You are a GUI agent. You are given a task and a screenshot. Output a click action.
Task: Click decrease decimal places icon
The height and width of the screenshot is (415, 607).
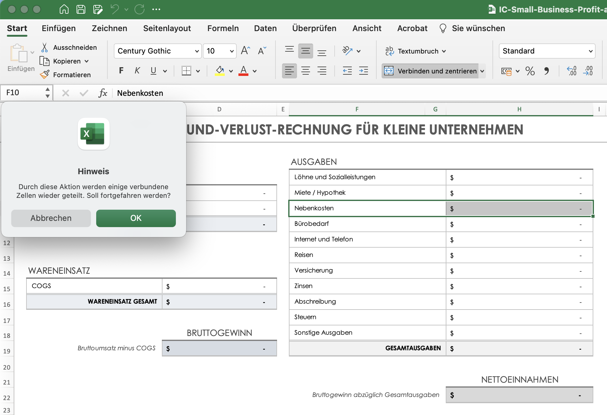pos(588,71)
